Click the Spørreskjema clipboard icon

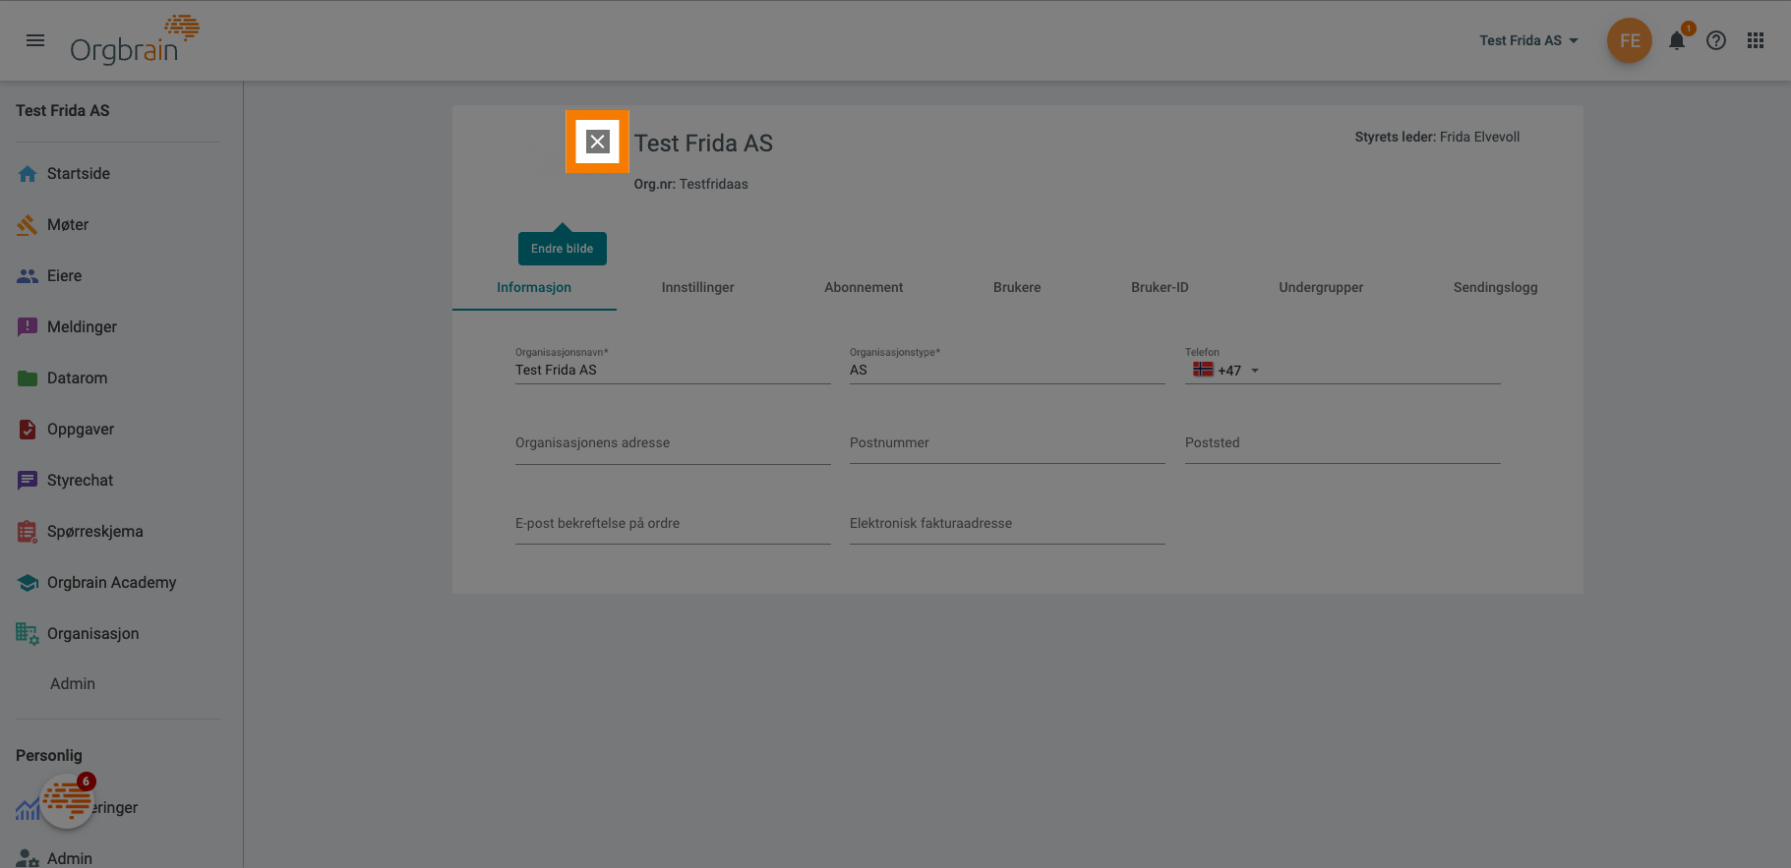point(28,532)
